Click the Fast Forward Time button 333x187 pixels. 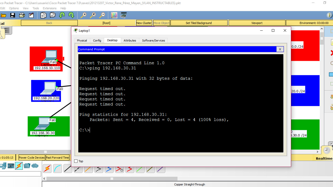click(57, 157)
